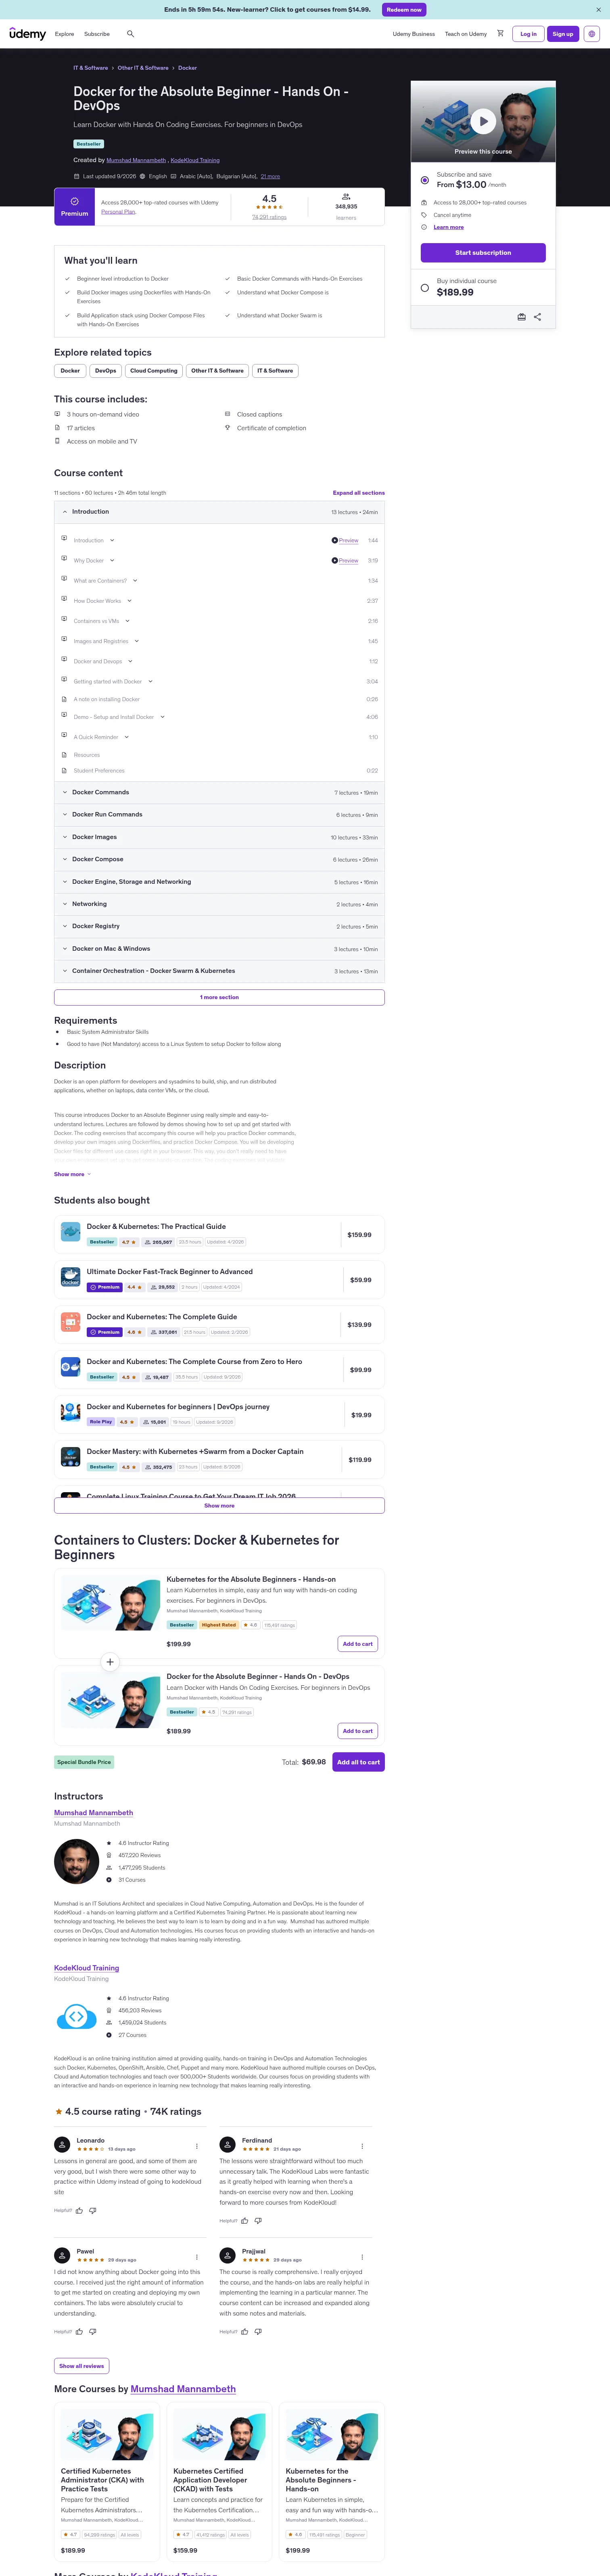Select the Cloud Computing topic tag
The width and height of the screenshot is (610, 2576).
pos(154,371)
